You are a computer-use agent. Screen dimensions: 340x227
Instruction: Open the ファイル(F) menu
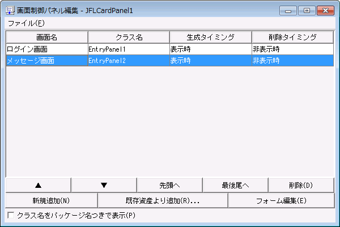[x=26, y=23]
